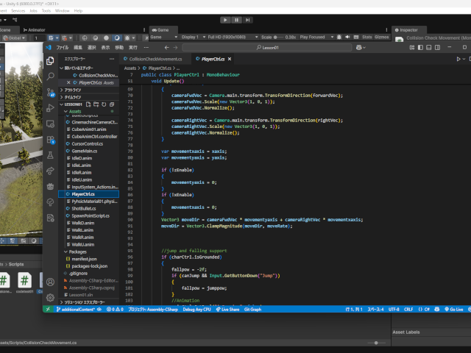471x353 pixels.
Task: Open the Remote Explorer view
Action: tap(50, 124)
